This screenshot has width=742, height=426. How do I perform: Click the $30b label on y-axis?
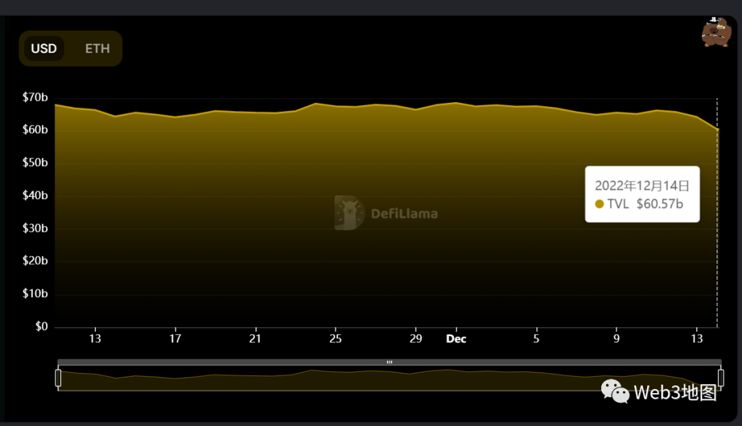tap(35, 228)
